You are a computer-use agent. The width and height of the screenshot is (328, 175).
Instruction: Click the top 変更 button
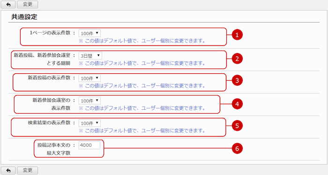click(27, 4)
